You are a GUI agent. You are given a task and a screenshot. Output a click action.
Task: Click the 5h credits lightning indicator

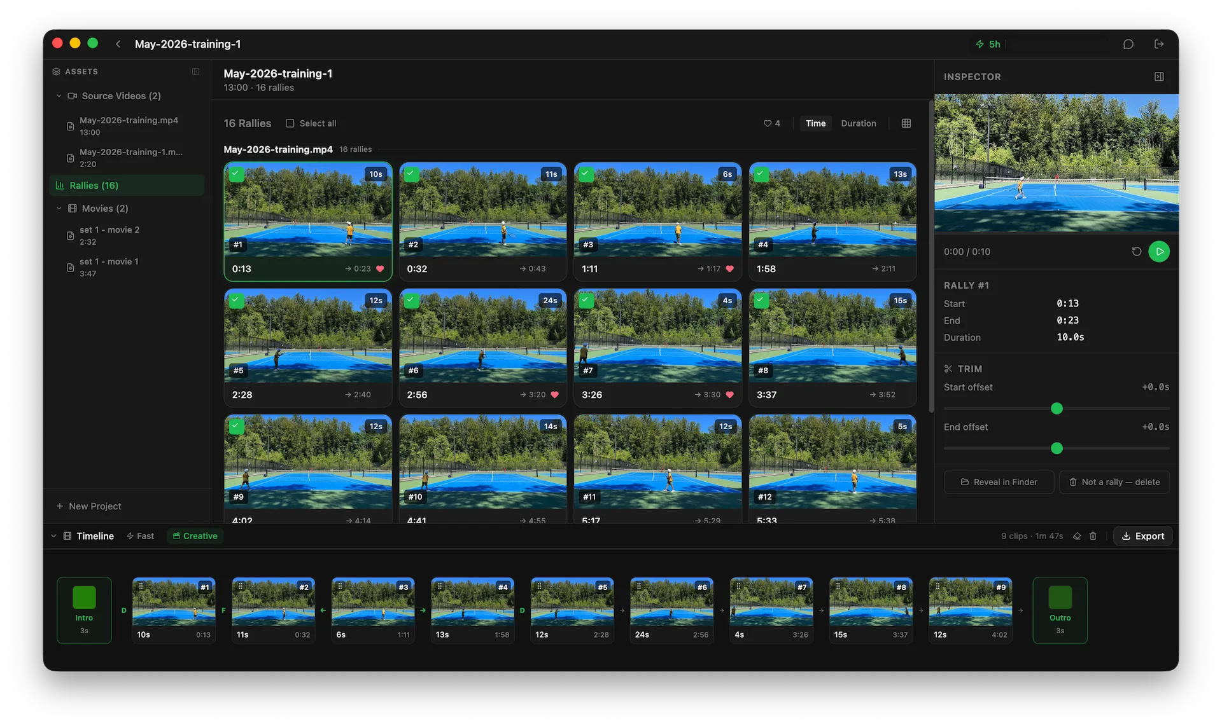pyautogui.click(x=988, y=44)
